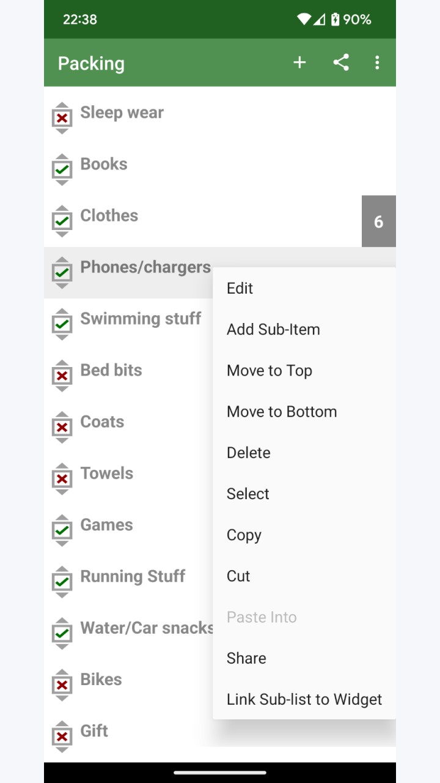Toggle the Bed bits checkbox
Image resolution: width=440 pixels, height=783 pixels.
click(62, 376)
